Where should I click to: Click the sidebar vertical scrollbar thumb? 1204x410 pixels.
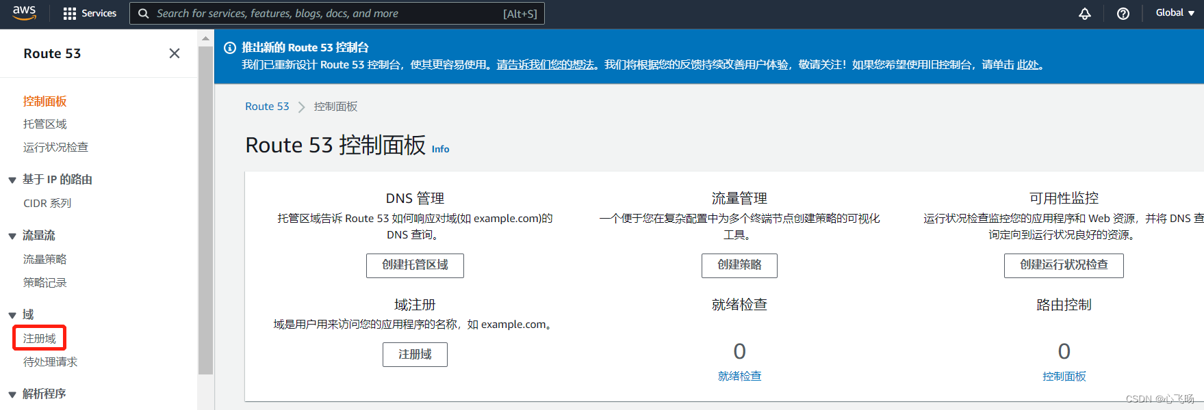[205, 210]
